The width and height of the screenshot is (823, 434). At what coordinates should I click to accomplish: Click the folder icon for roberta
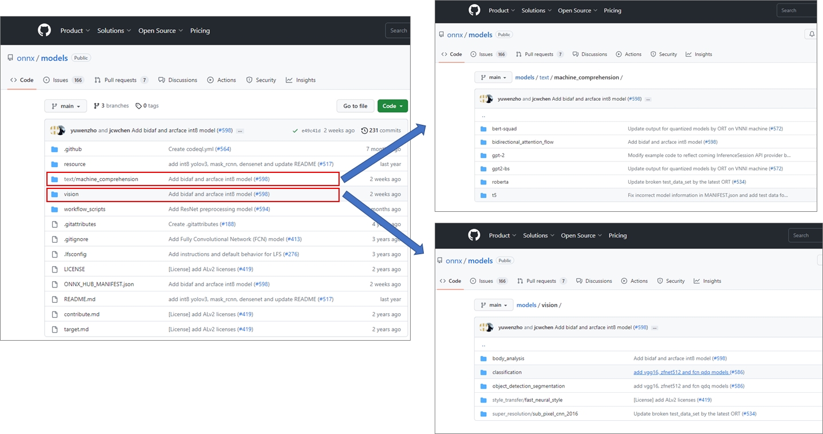[x=483, y=182]
